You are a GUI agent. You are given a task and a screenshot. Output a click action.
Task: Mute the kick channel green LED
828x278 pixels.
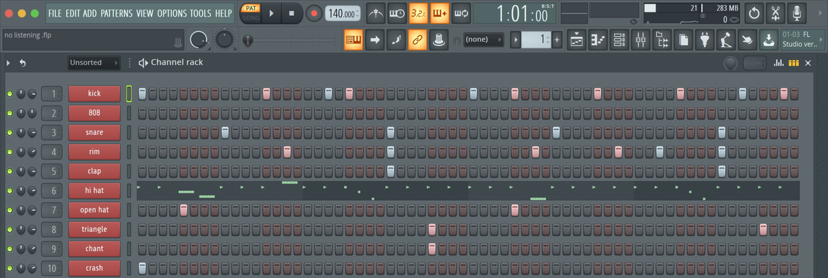[x=10, y=94]
